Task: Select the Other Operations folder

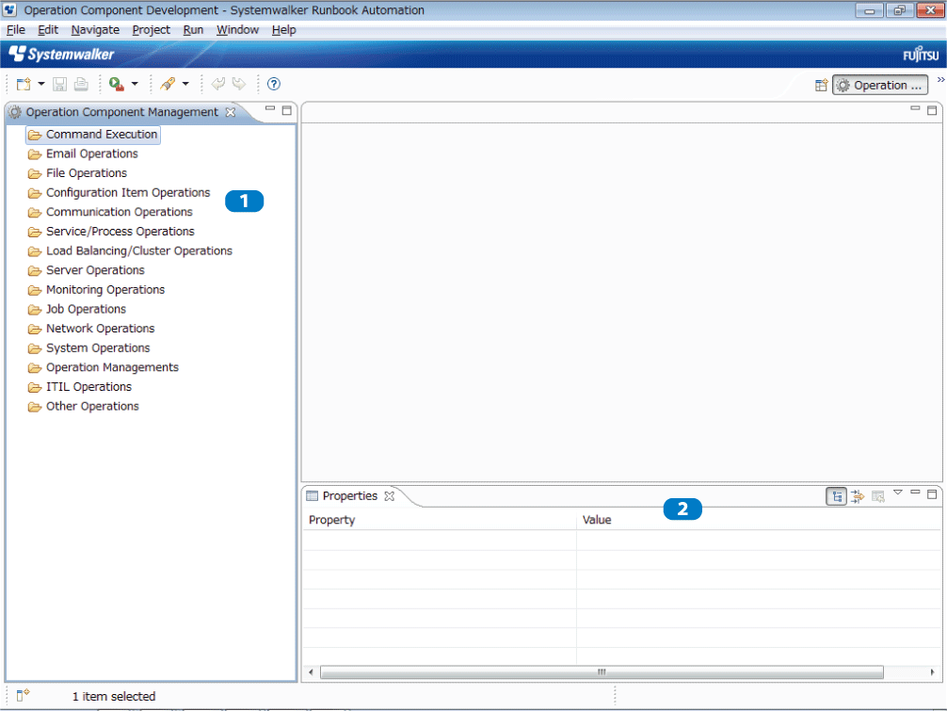Action: [84, 406]
